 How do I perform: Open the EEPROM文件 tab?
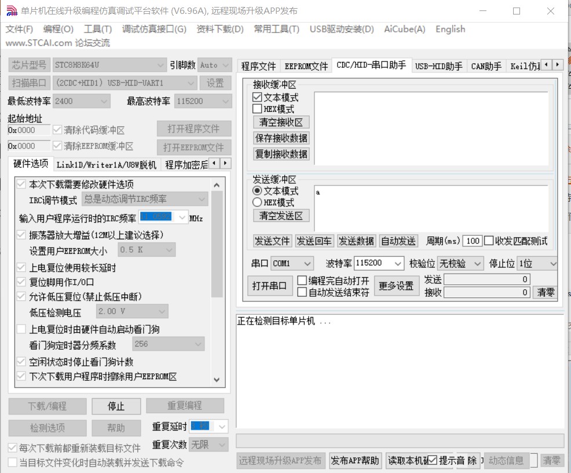pos(306,66)
